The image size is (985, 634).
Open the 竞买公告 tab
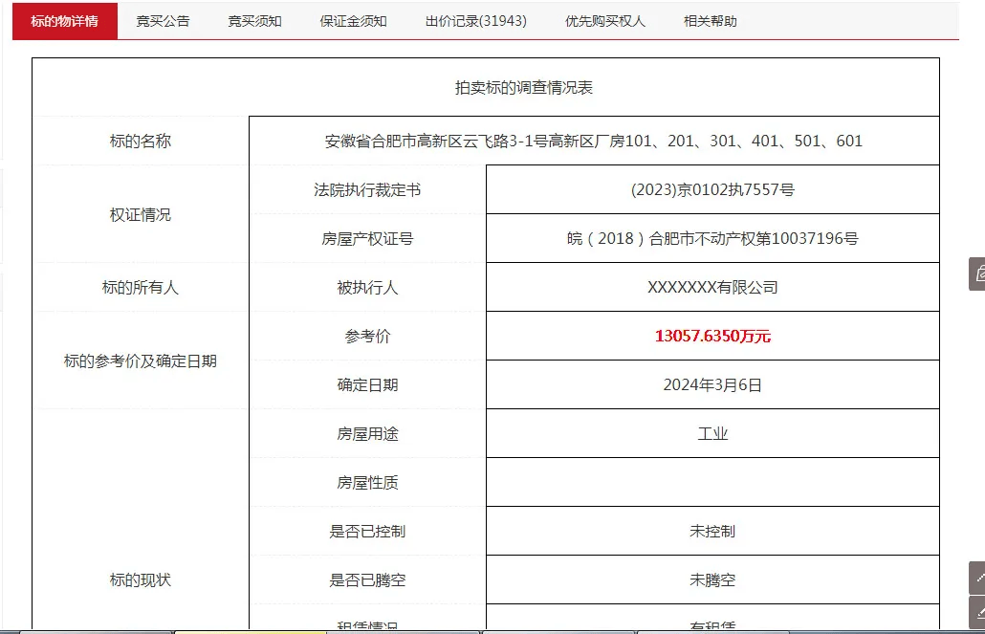pos(163,21)
